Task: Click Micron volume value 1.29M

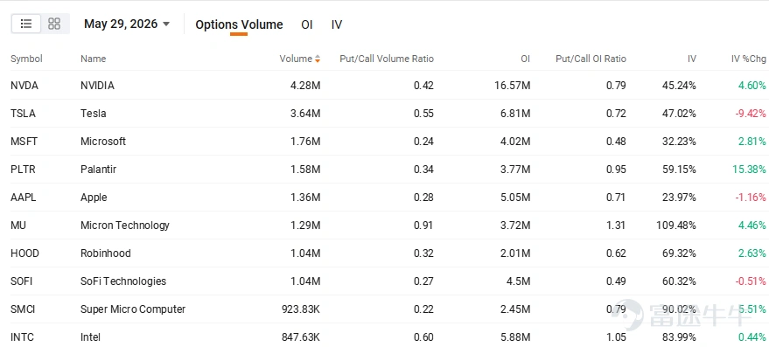Action: (x=305, y=226)
